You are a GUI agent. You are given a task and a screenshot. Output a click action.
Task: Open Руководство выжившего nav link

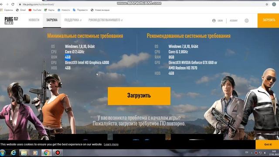105,20
